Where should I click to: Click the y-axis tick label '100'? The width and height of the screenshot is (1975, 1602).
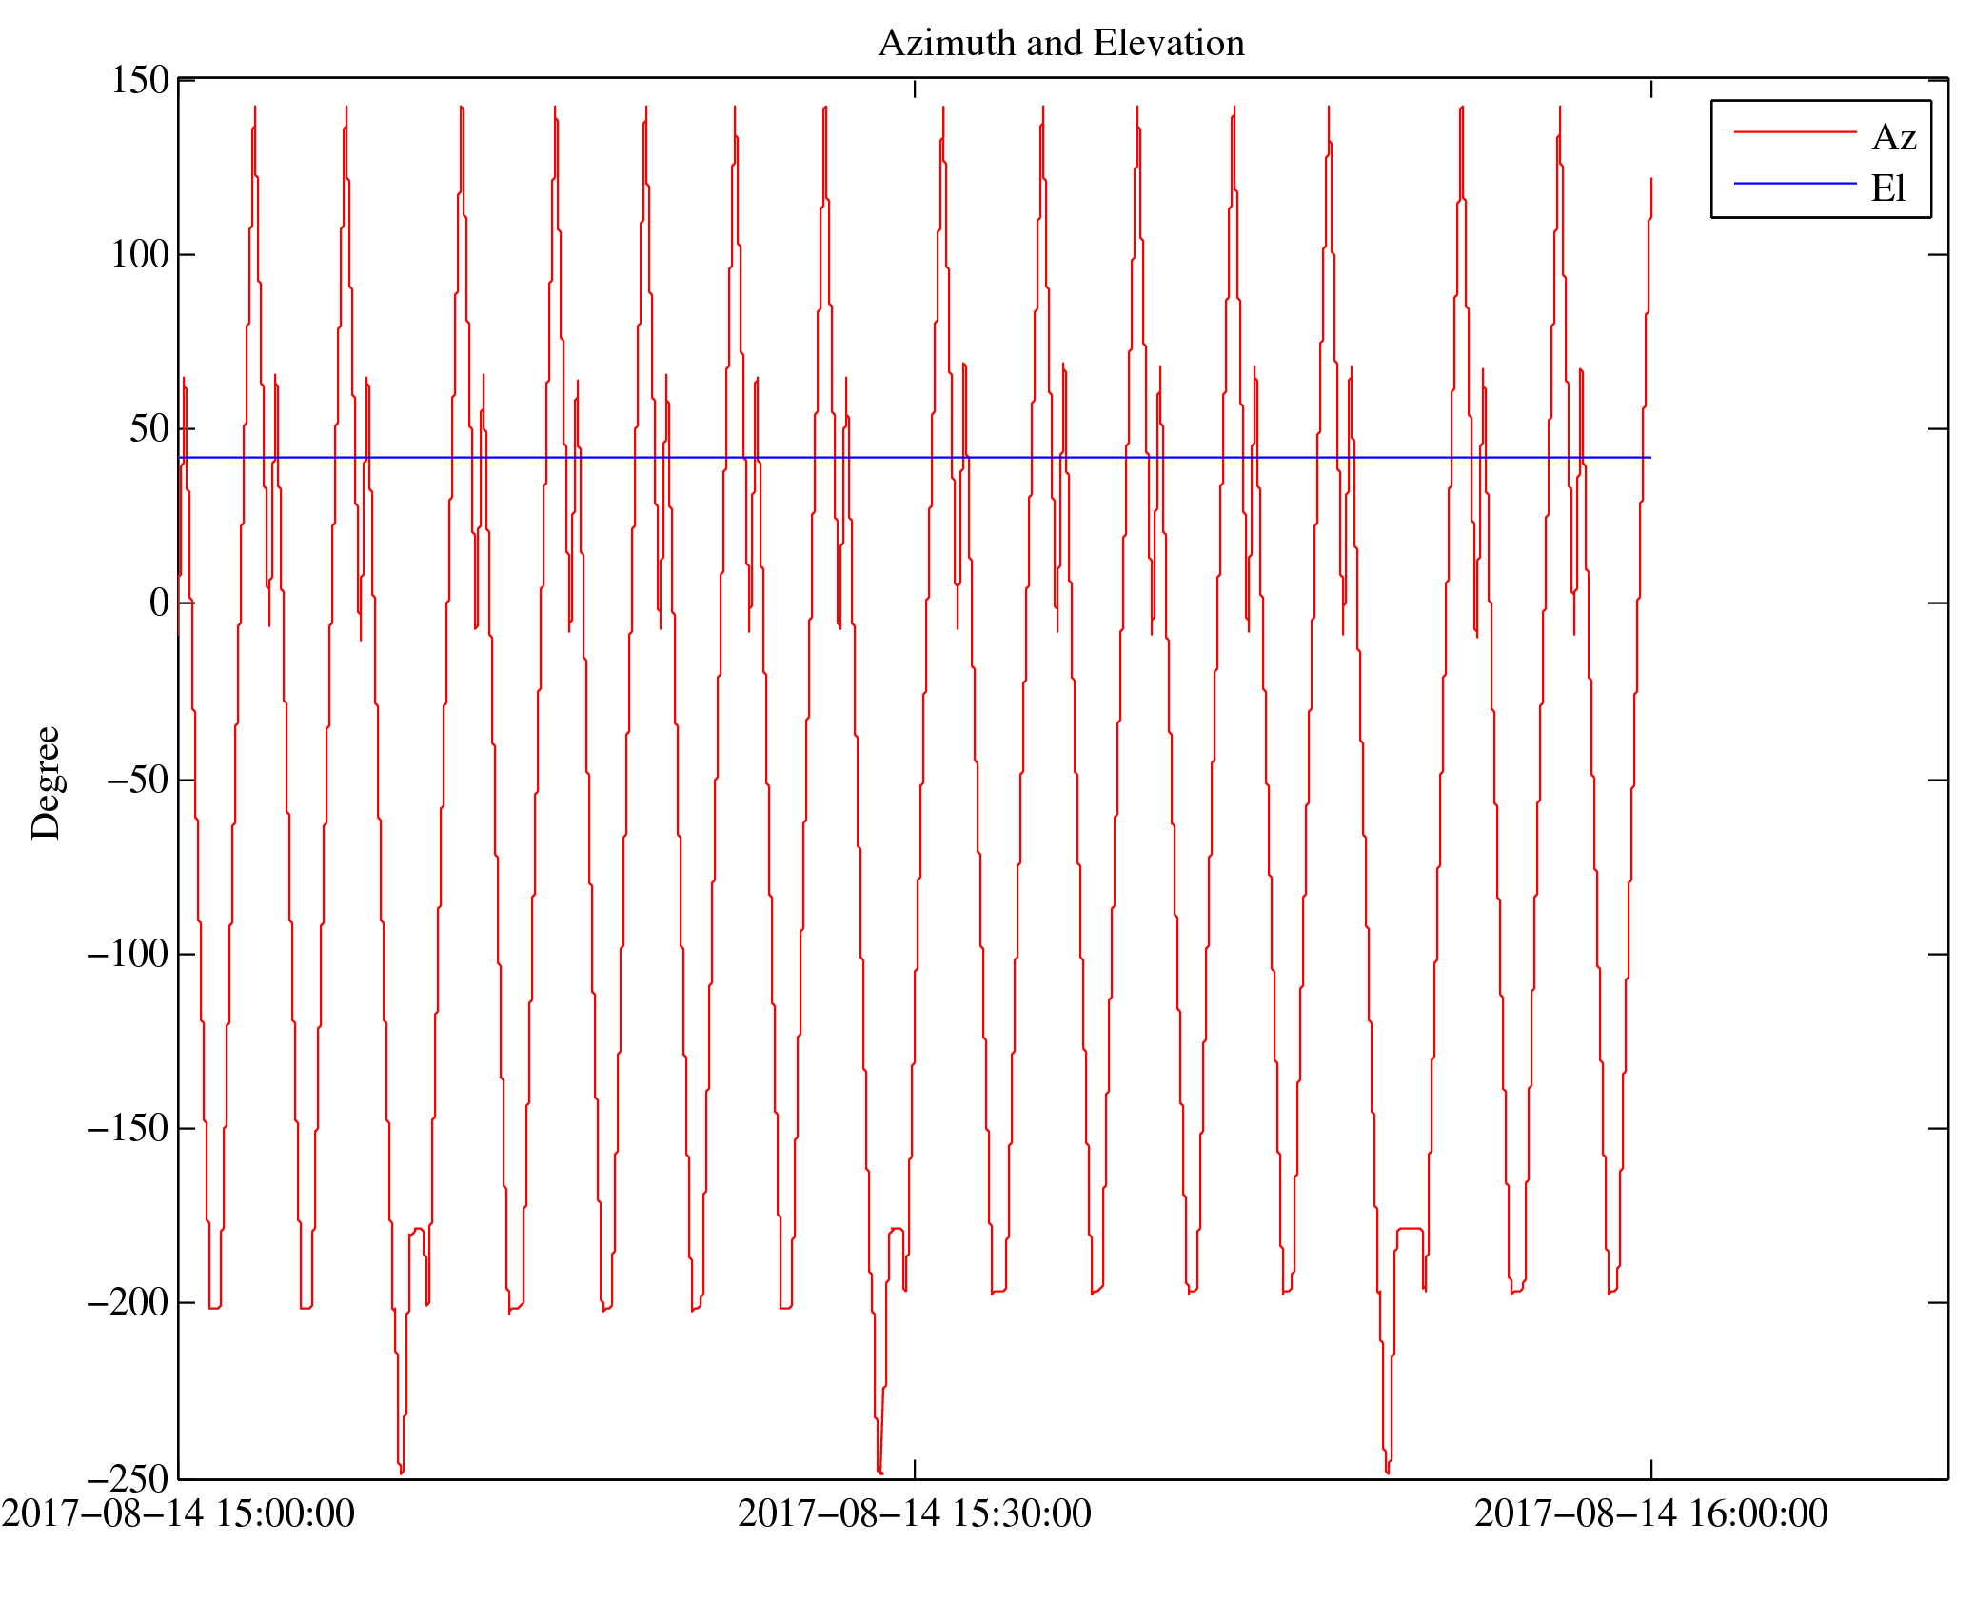point(140,254)
